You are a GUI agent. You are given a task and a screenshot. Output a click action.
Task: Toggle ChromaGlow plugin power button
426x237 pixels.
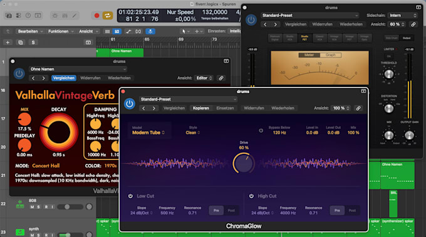pyautogui.click(x=130, y=104)
